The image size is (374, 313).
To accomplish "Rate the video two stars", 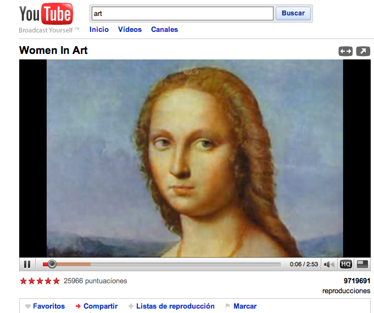I will point(31,281).
